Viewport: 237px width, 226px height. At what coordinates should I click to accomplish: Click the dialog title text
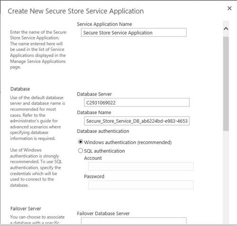tap(76, 11)
